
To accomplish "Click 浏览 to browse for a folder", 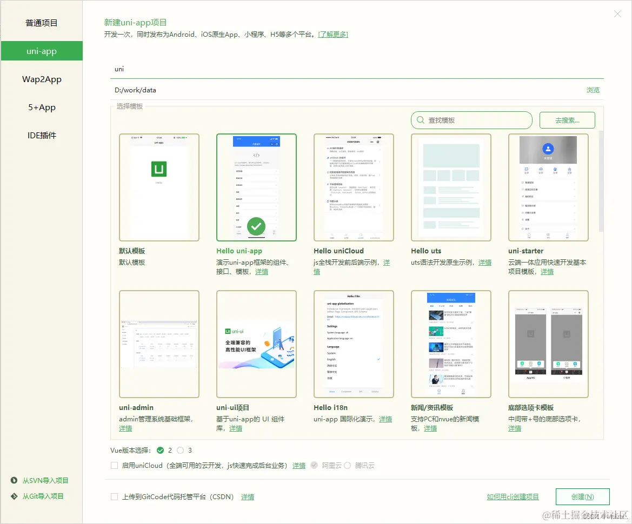I will click(593, 90).
